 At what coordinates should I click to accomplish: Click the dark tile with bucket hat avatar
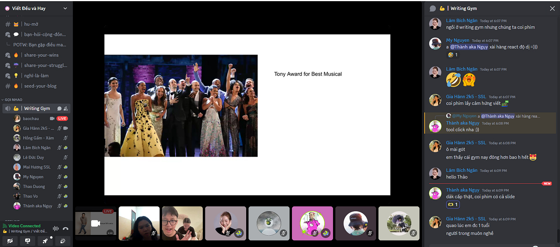point(355,223)
